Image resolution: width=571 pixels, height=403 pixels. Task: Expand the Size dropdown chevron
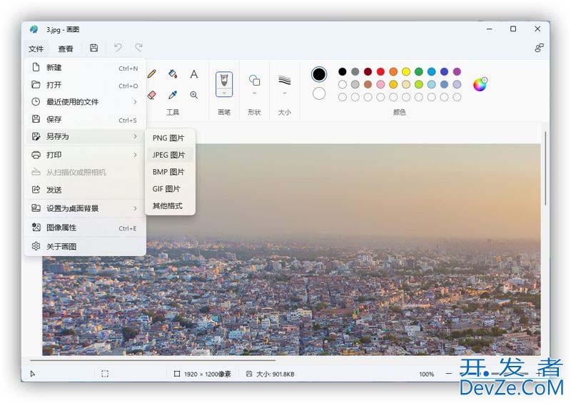pos(284,93)
